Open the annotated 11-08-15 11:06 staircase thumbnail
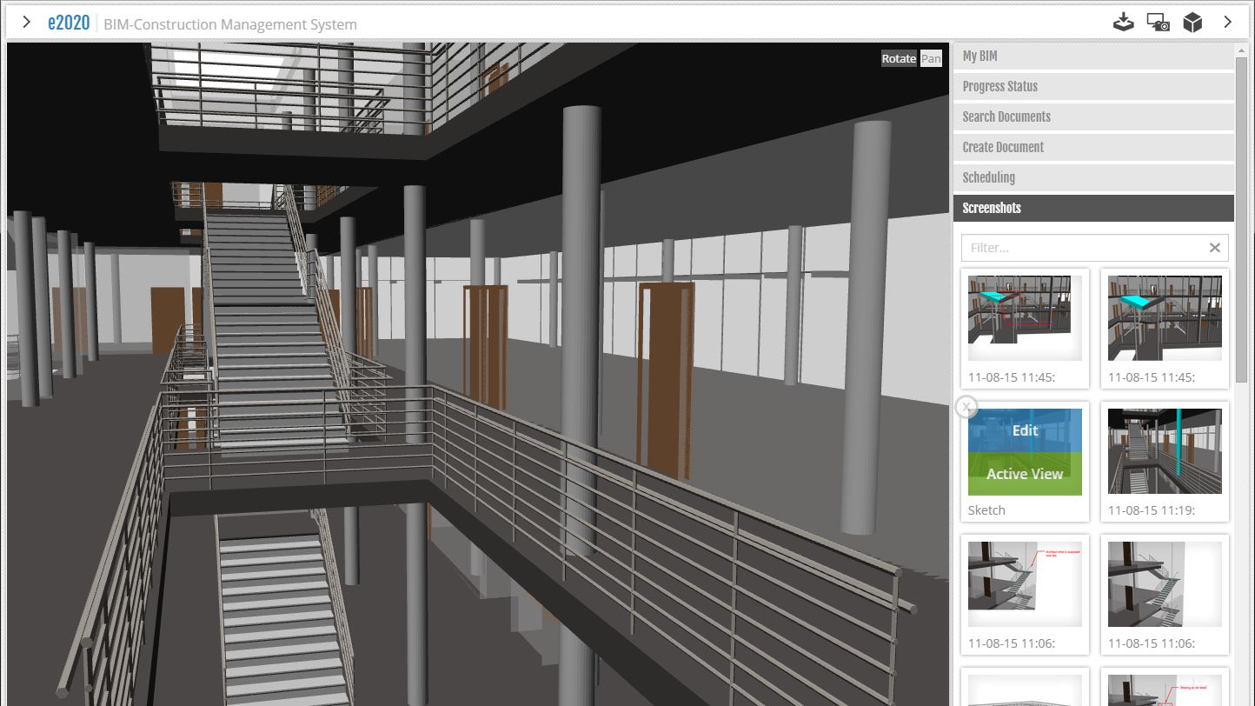 click(x=1025, y=584)
